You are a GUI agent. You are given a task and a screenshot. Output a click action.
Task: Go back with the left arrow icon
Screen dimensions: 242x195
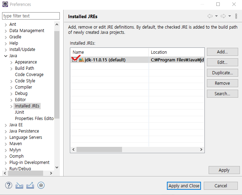click(x=210, y=16)
